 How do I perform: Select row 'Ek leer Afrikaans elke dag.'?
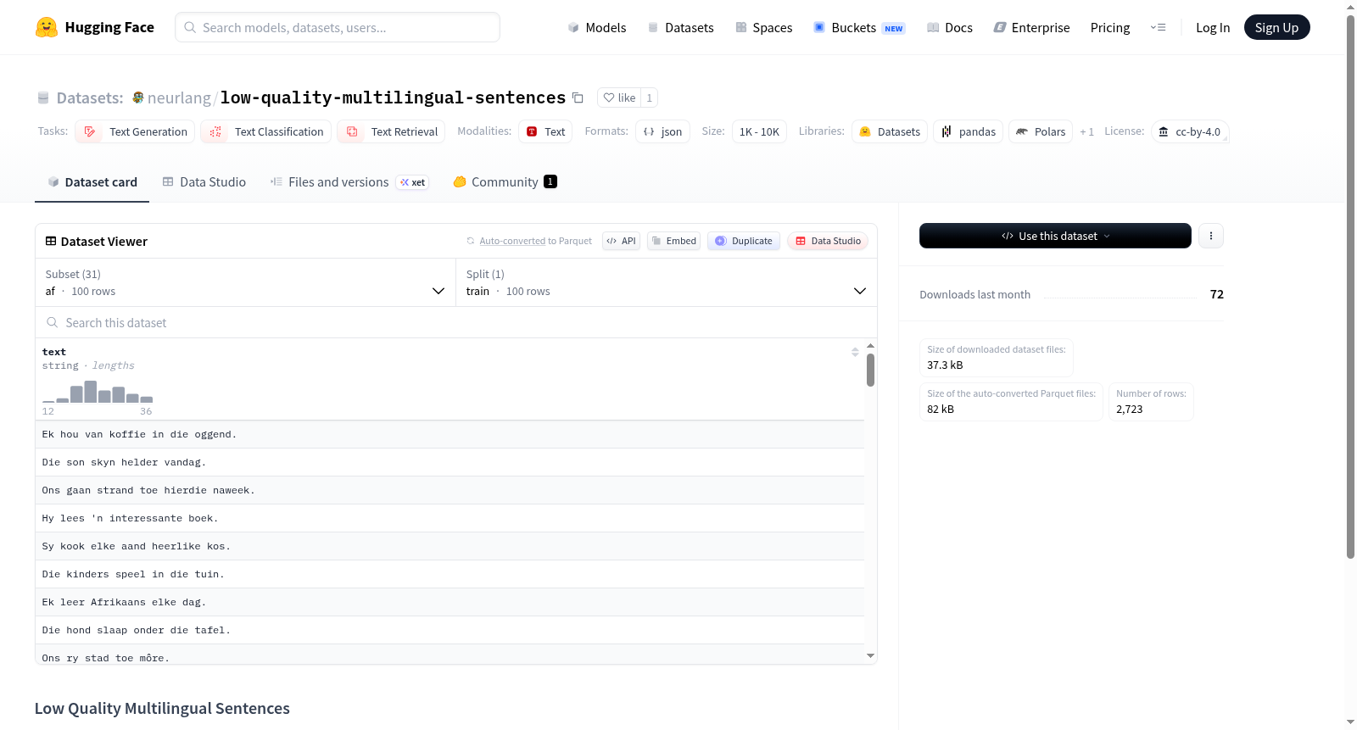[x=450, y=602]
